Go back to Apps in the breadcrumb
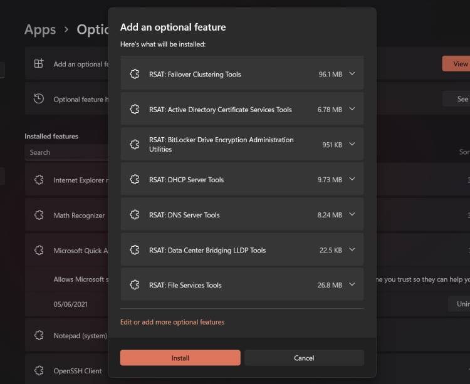Viewport: 470px width, 384px height. 40,29
